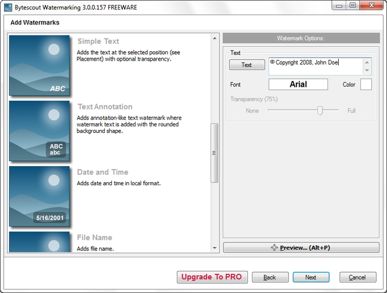Click the Upgrade To PRO button
387x293 pixels.
click(212, 277)
